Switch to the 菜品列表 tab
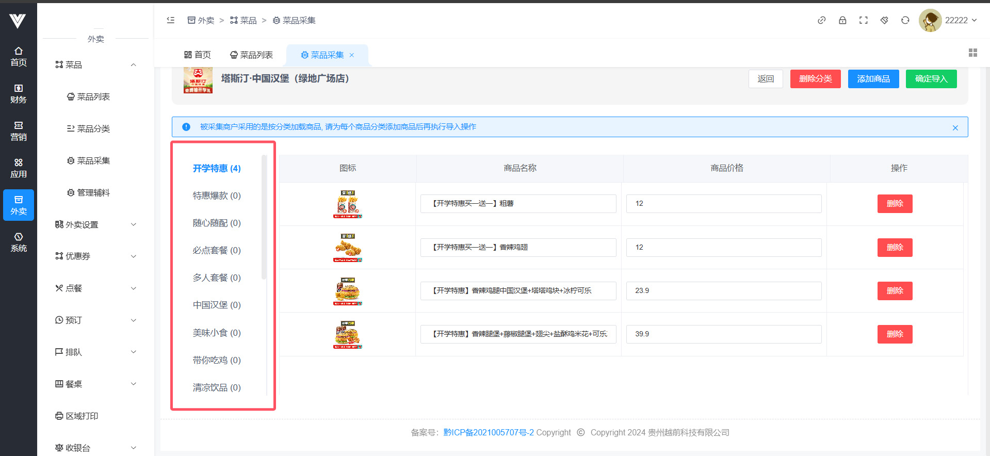This screenshot has width=990, height=456. [251, 55]
